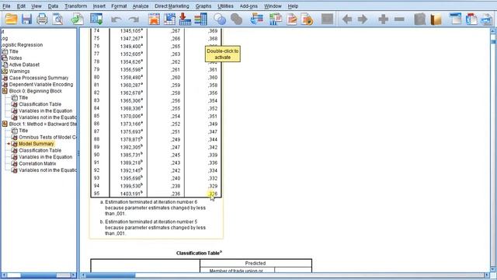Click the Promote left arrow icon
The width and height of the screenshot is (497, 280).
pos(347,19)
